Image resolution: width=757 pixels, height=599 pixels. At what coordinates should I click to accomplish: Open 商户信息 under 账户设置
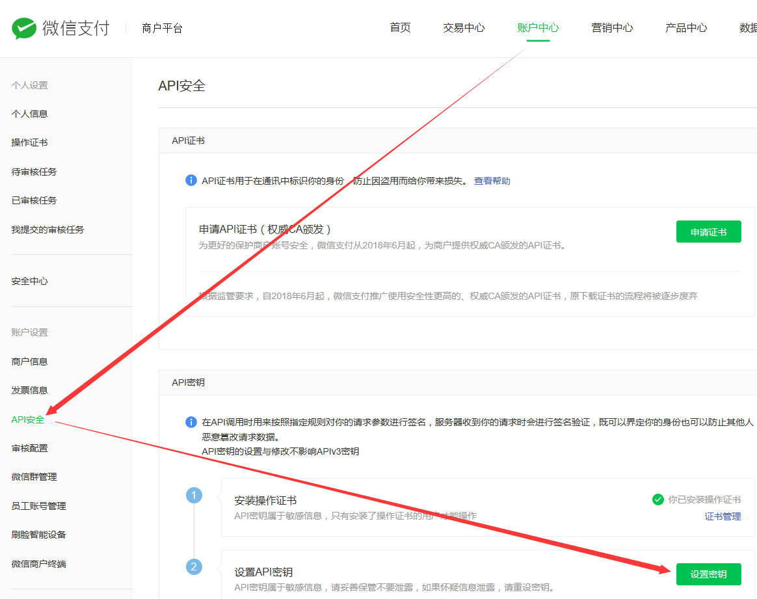tap(30, 362)
